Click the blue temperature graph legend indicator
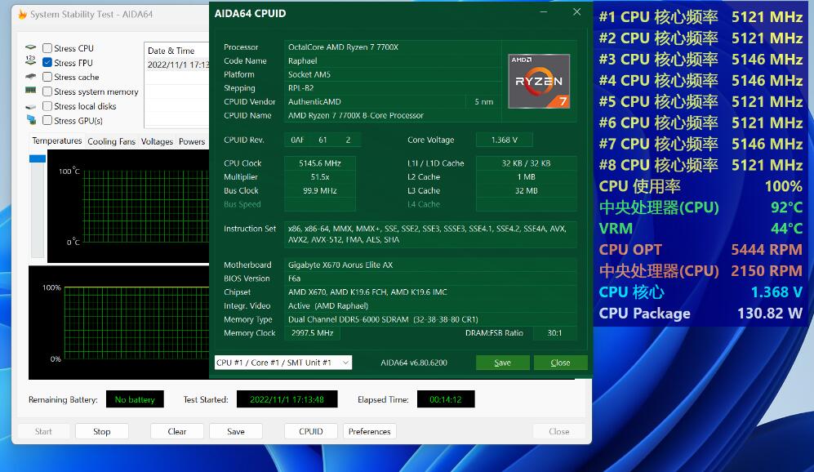 [x=38, y=158]
